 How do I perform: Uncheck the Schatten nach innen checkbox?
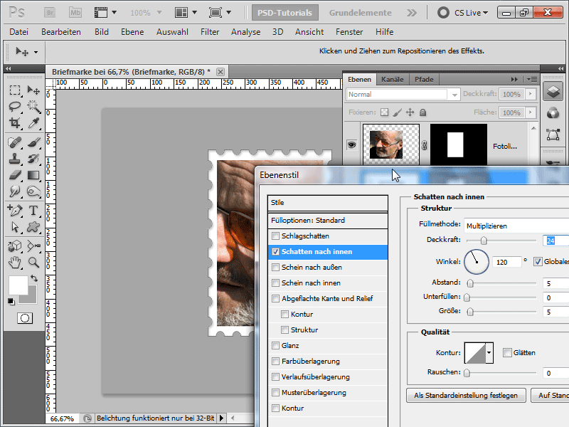(275, 252)
